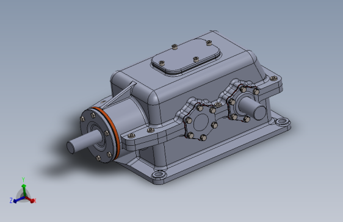Select the blank round bearing cap with six bolts
This screenshot has width=343, height=222.
(x=201, y=123)
